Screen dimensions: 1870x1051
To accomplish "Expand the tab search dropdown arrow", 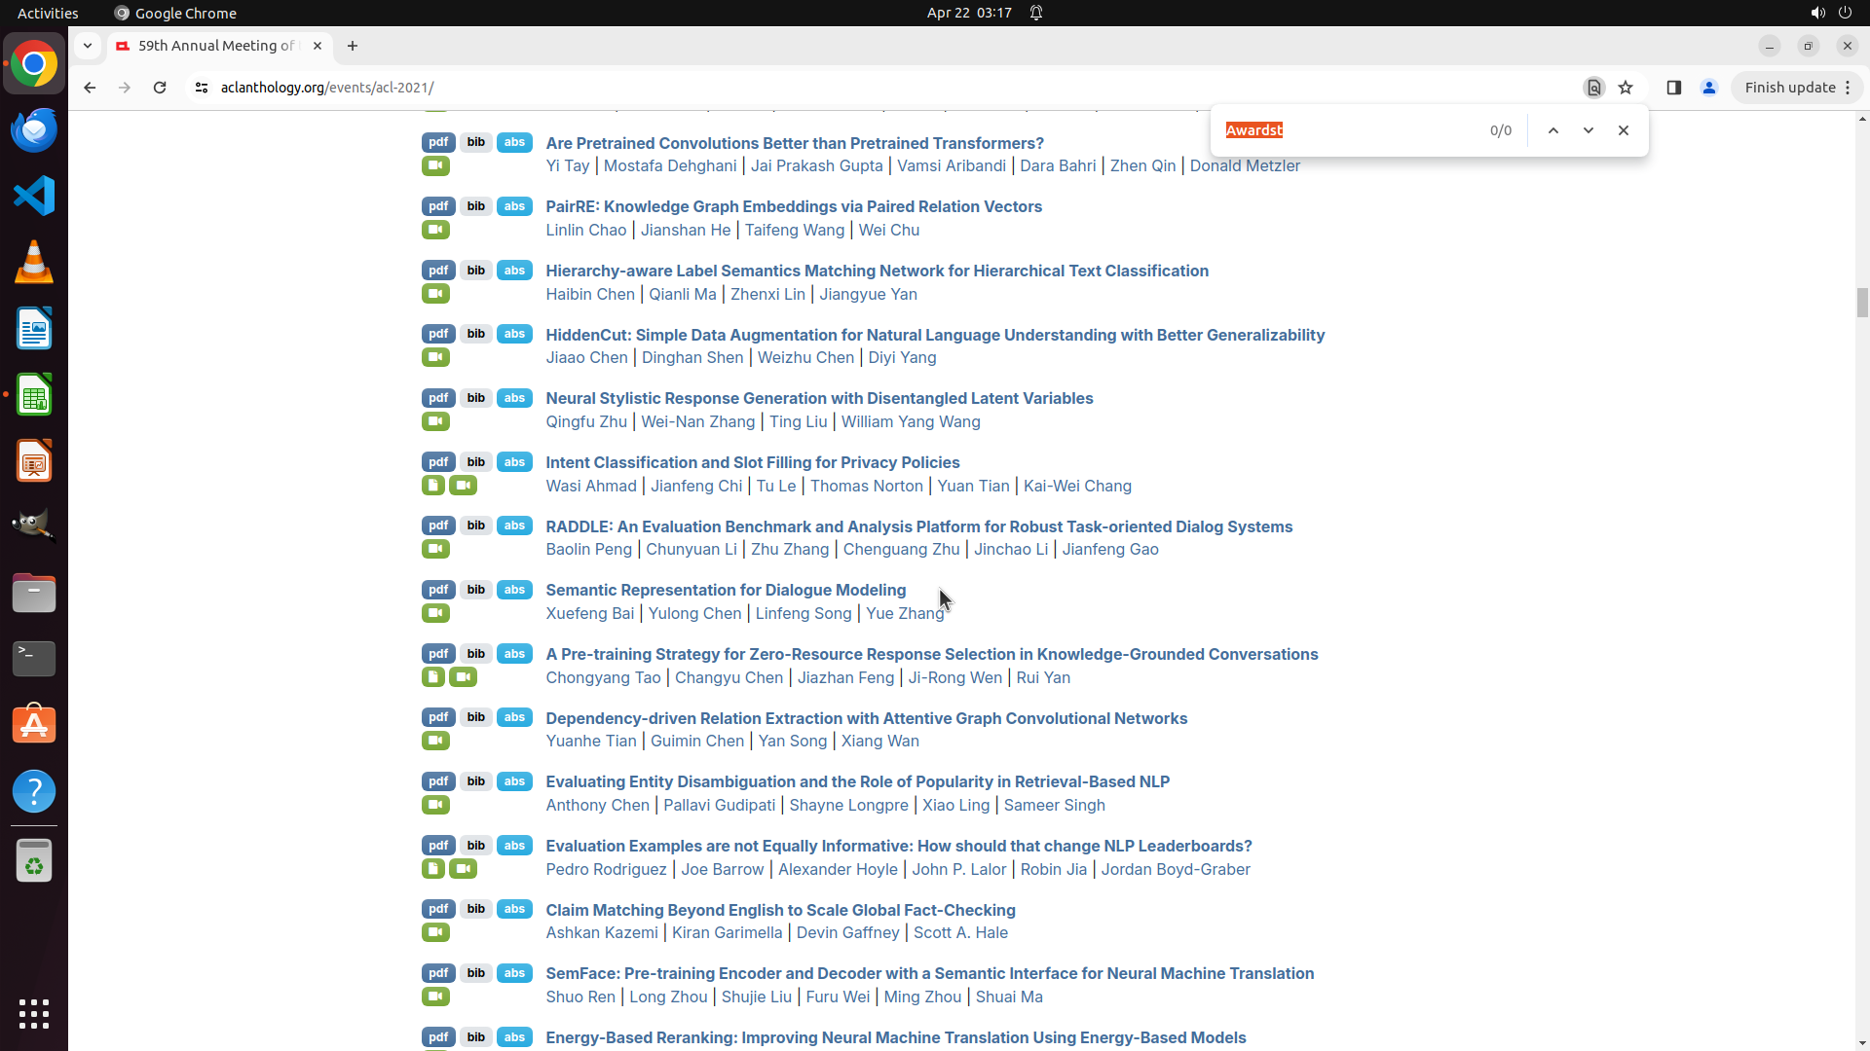I will 88,46.
